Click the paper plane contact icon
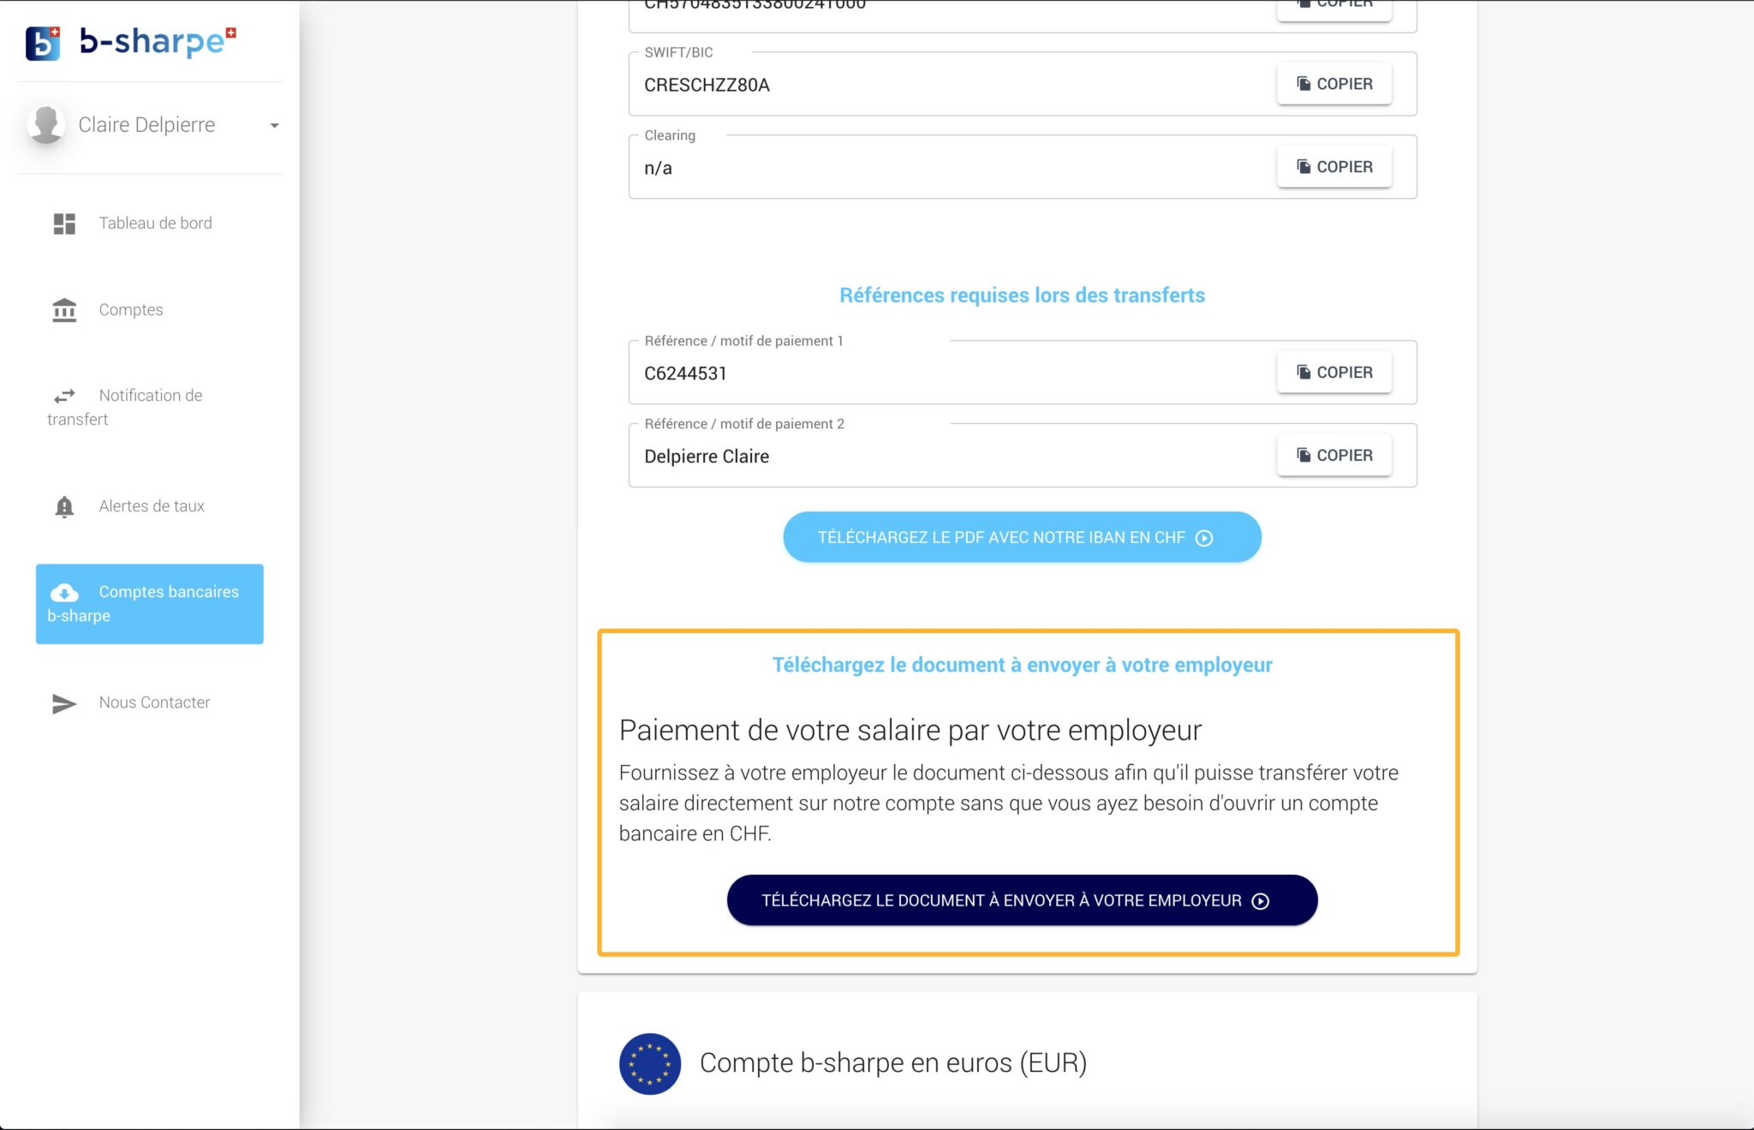 pos(64,703)
